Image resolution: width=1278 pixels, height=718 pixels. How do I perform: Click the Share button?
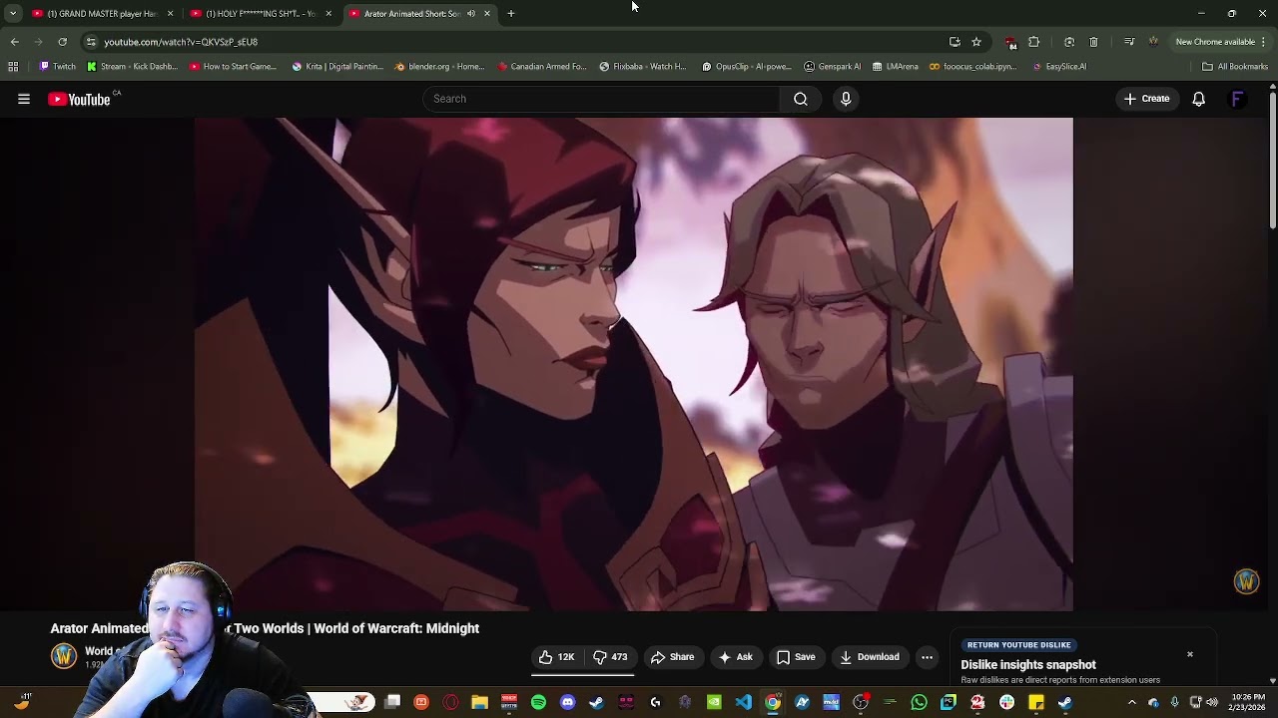click(x=673, y=657)
